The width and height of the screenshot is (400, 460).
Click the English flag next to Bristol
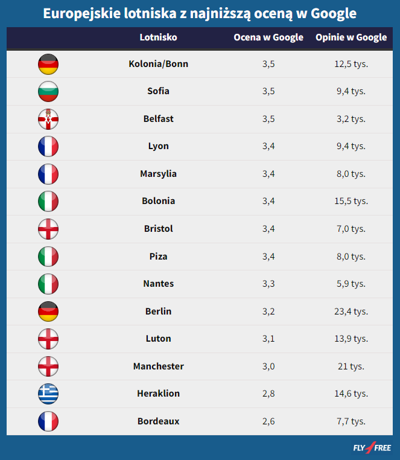tap(48, 229)
